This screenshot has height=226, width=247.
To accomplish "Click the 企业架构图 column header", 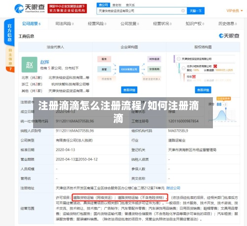I will click(129, 47).
